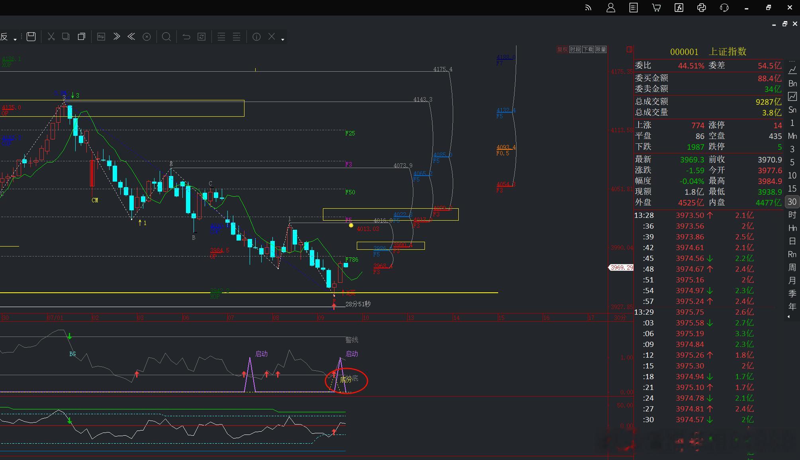This screenshot has height=460, width=800.
Task: Click the overlapping-squares paste icon
Action: [81, 37]
